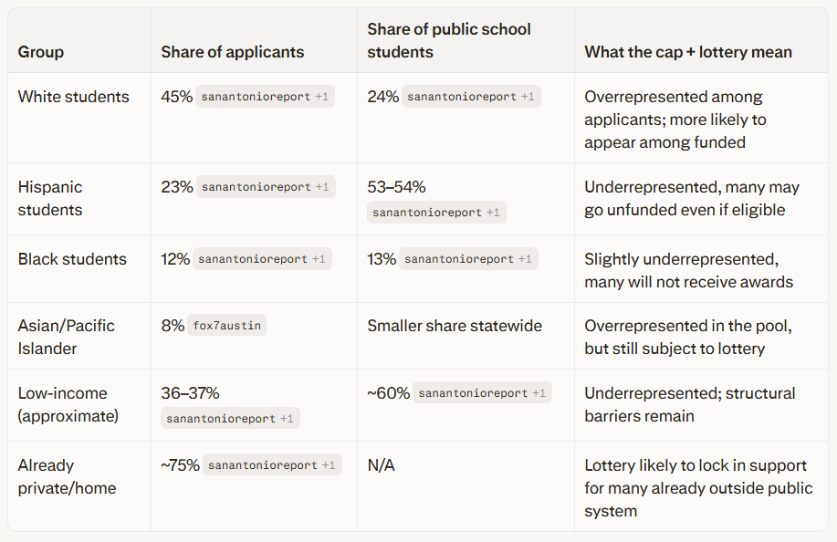Open the sanantonioreport source next to 24%
The image size is (837, 542).
click(x=471, y=97)
